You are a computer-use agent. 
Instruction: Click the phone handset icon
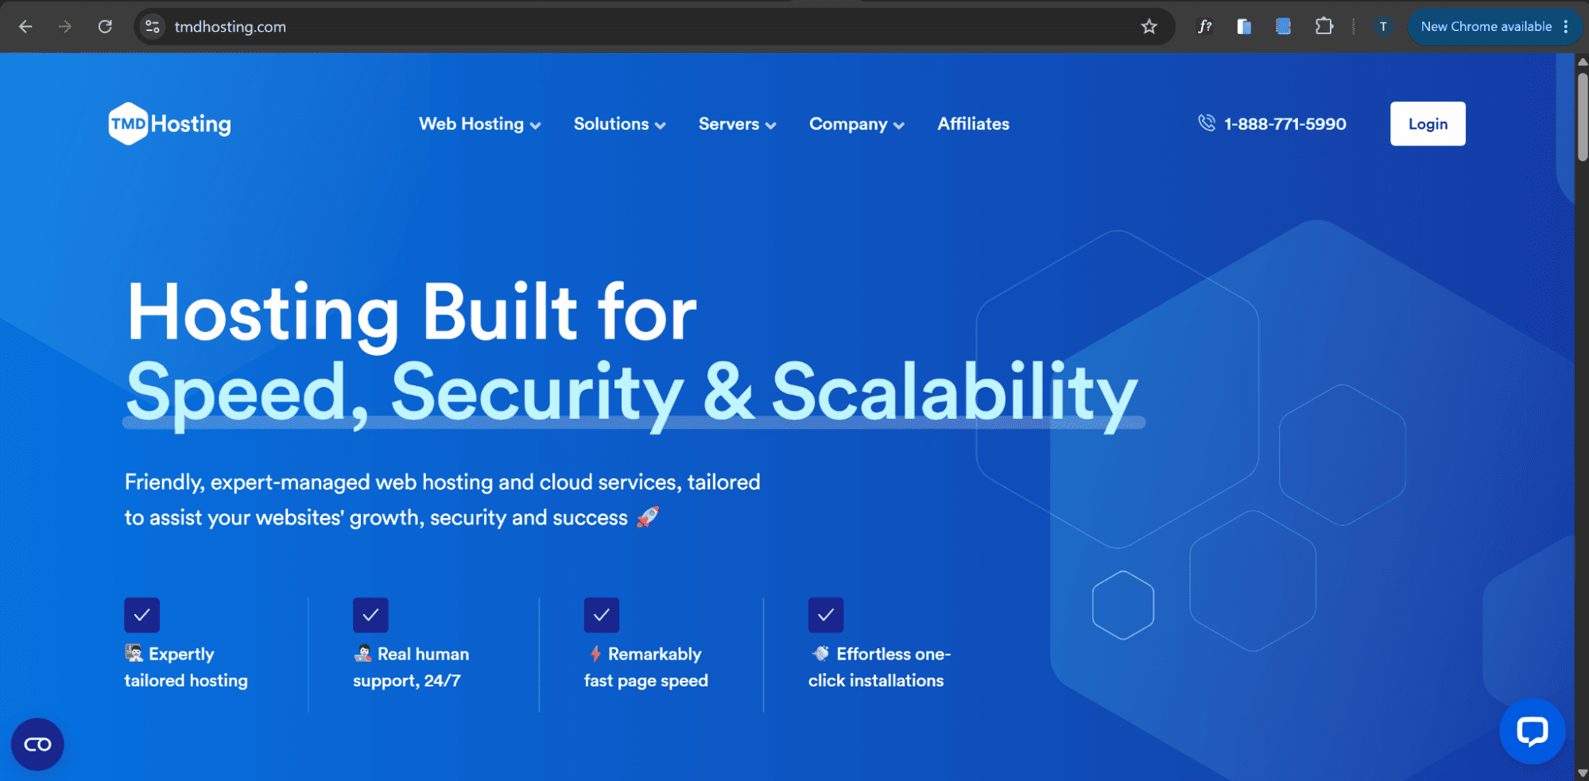(x=1207, y=122)
